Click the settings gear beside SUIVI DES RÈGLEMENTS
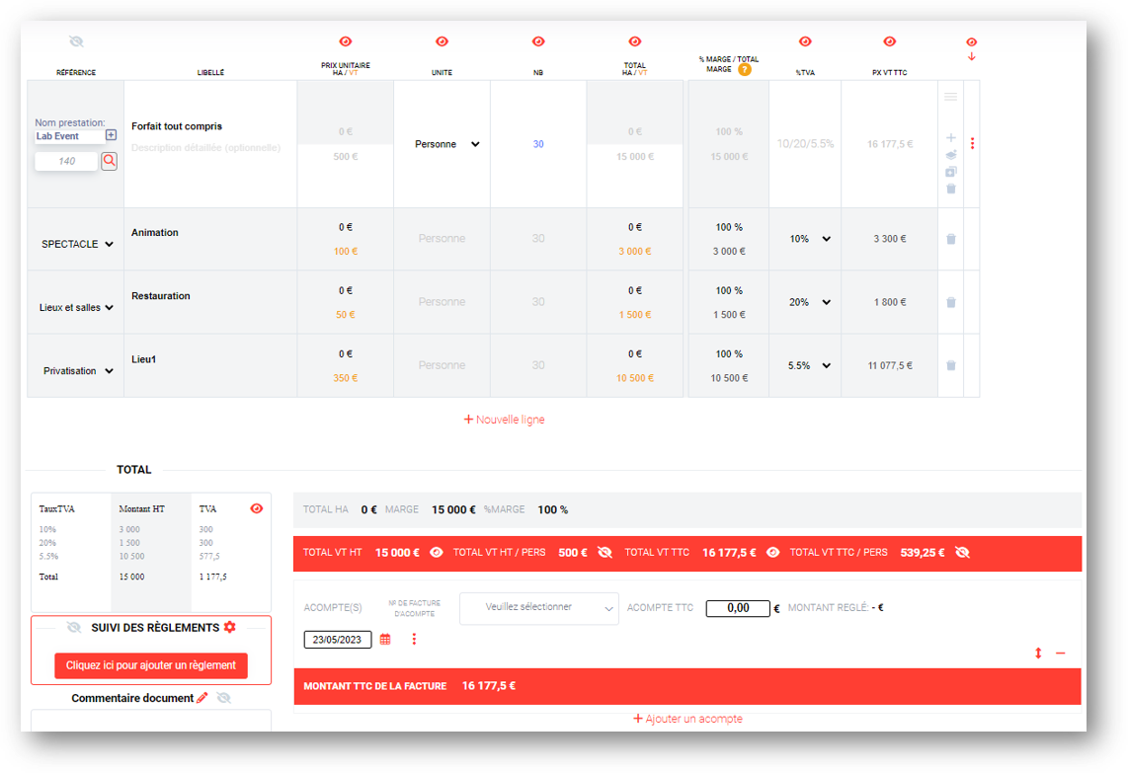The image size is (1128, 773). (x=229, y=627)
